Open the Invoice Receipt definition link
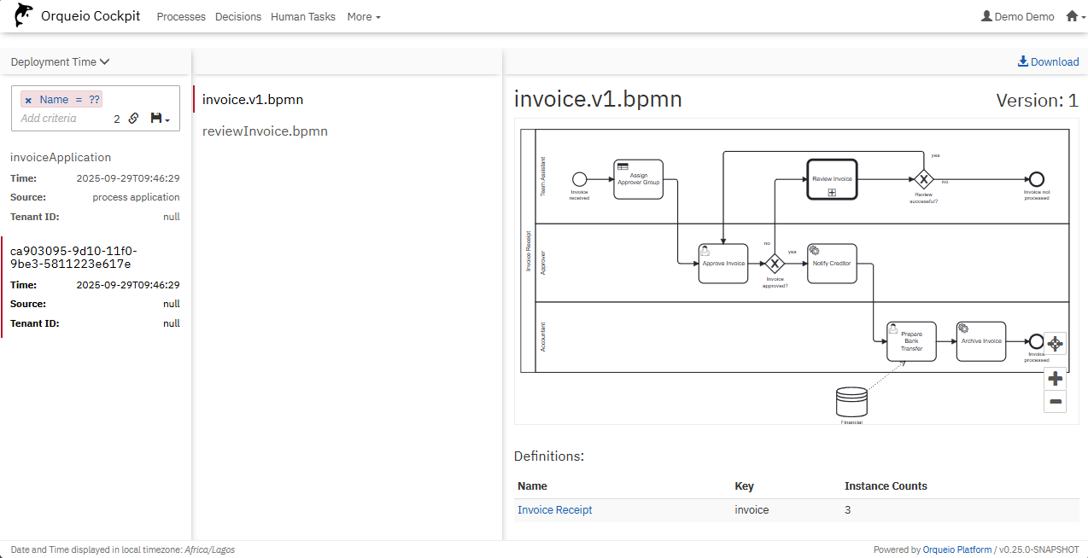The width and height of the screenshot is (1088, 558). (554, 510)
